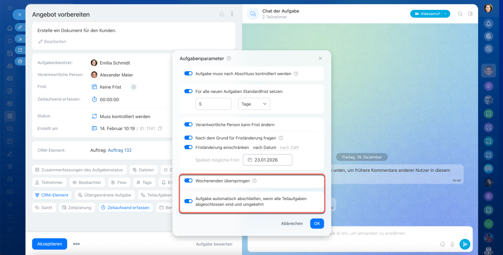Toggle Friständerung einschränken switch
This screenshot has height=255, width=503.
(188, 147)
